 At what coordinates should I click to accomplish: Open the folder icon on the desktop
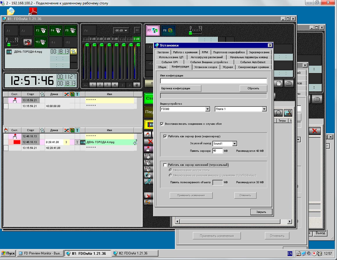[x=11, y=11]
